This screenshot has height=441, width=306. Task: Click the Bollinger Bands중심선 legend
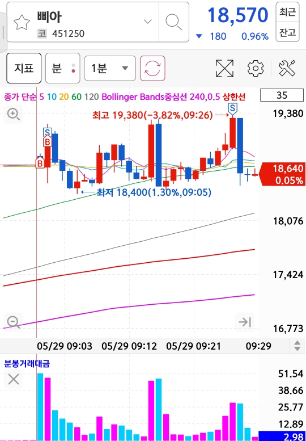(144, 97)
